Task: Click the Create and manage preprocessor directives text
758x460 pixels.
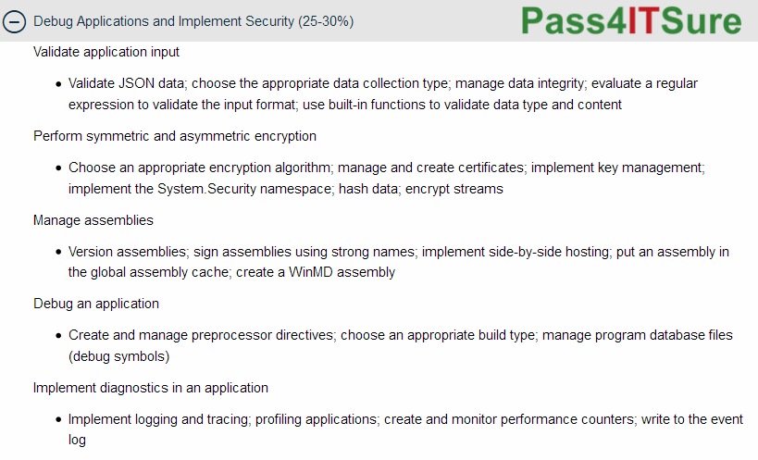Action: click(201, 335)
